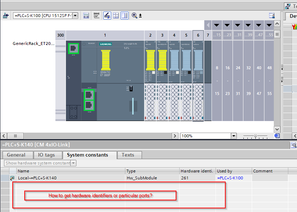Viewport: 297px width, 212px height.
Task: Select the hardware identifier 261 cell
Action: [x=197, y=178]
